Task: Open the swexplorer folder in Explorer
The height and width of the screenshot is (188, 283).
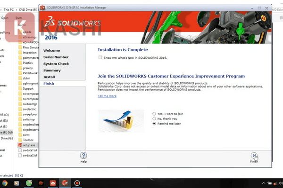Action: (28, 114)
